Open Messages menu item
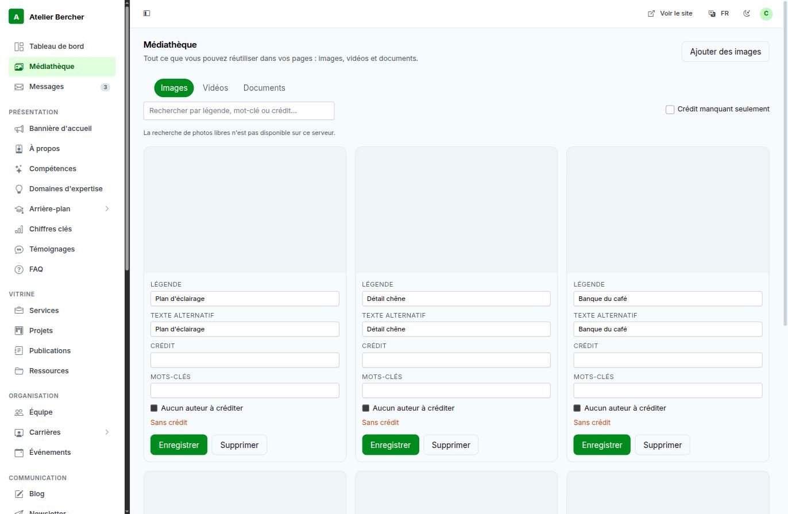 click(62, 87)
